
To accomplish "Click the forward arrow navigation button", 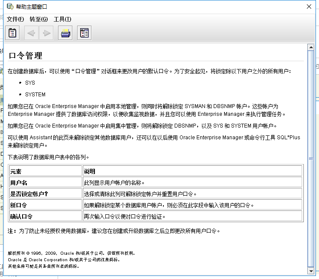I will tap(46, 33).
